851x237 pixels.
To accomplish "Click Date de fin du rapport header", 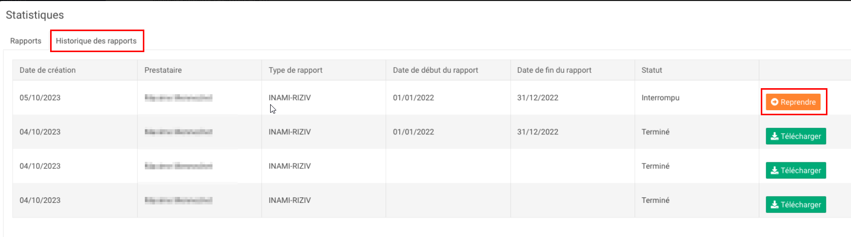I will 554,70.
